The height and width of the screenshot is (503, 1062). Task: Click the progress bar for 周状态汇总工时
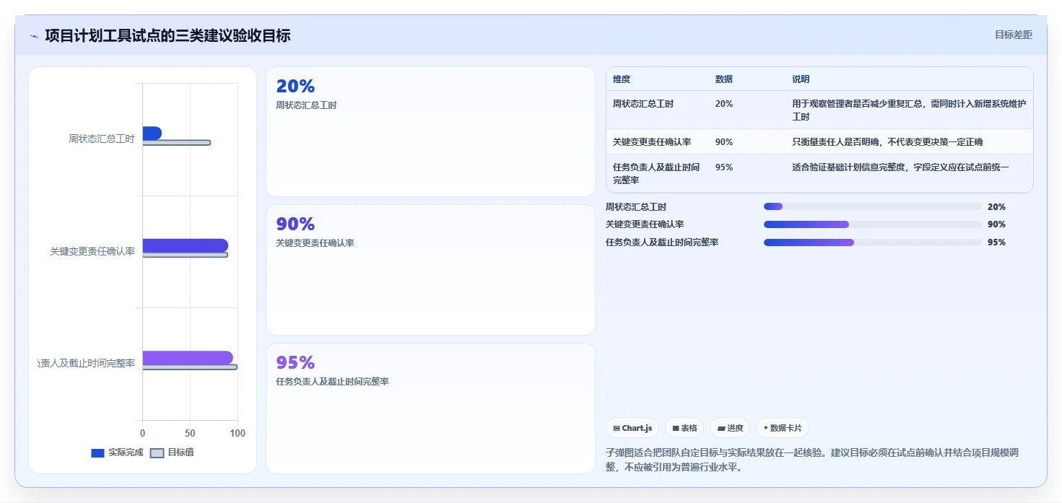tap(872, 207)
